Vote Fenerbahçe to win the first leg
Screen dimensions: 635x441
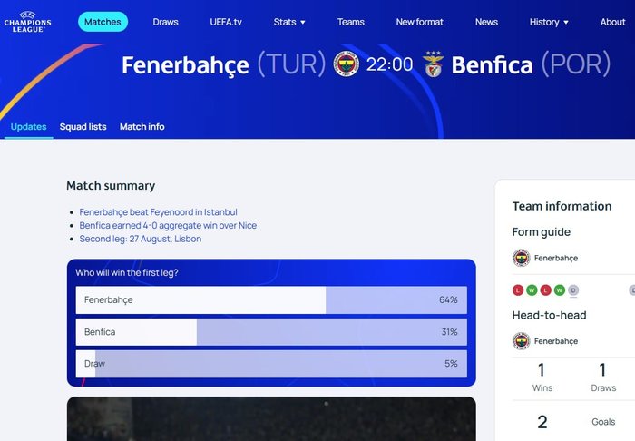tap(271, 300)
